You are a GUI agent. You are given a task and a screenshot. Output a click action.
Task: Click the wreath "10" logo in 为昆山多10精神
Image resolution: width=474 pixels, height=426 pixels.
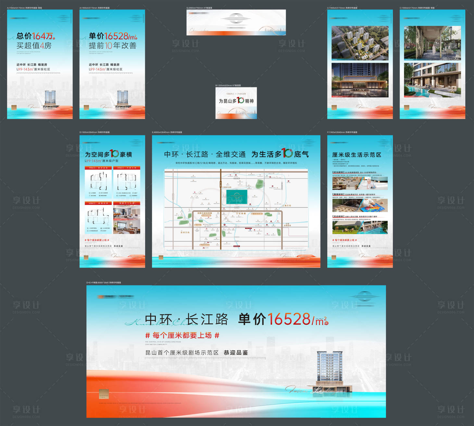click(x=240, y=100)
